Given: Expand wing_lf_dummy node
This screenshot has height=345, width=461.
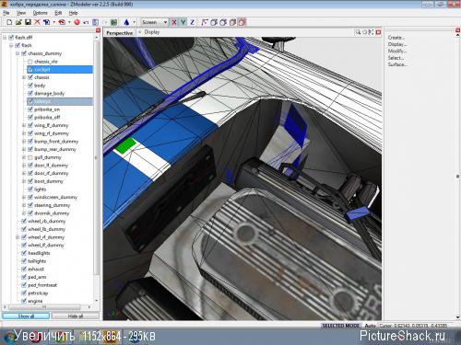Looking at the screenshot, I should (x=24, y=125).
